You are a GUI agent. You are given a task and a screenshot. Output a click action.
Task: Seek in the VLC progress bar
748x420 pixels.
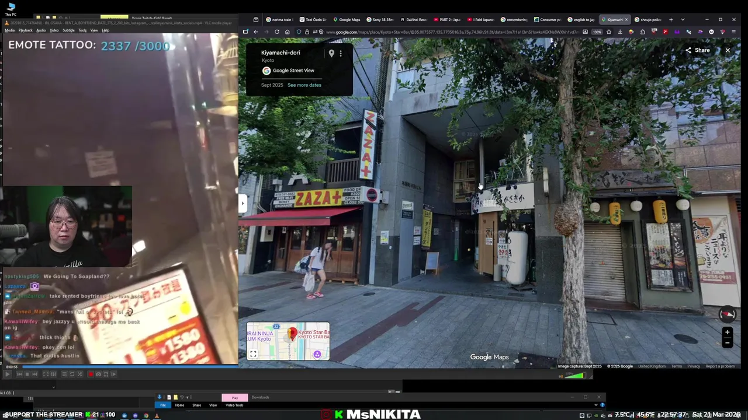130,366
